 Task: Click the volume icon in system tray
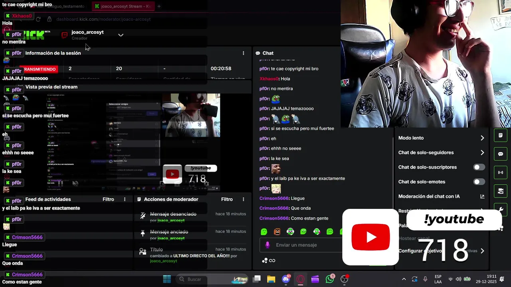[458, 279]
